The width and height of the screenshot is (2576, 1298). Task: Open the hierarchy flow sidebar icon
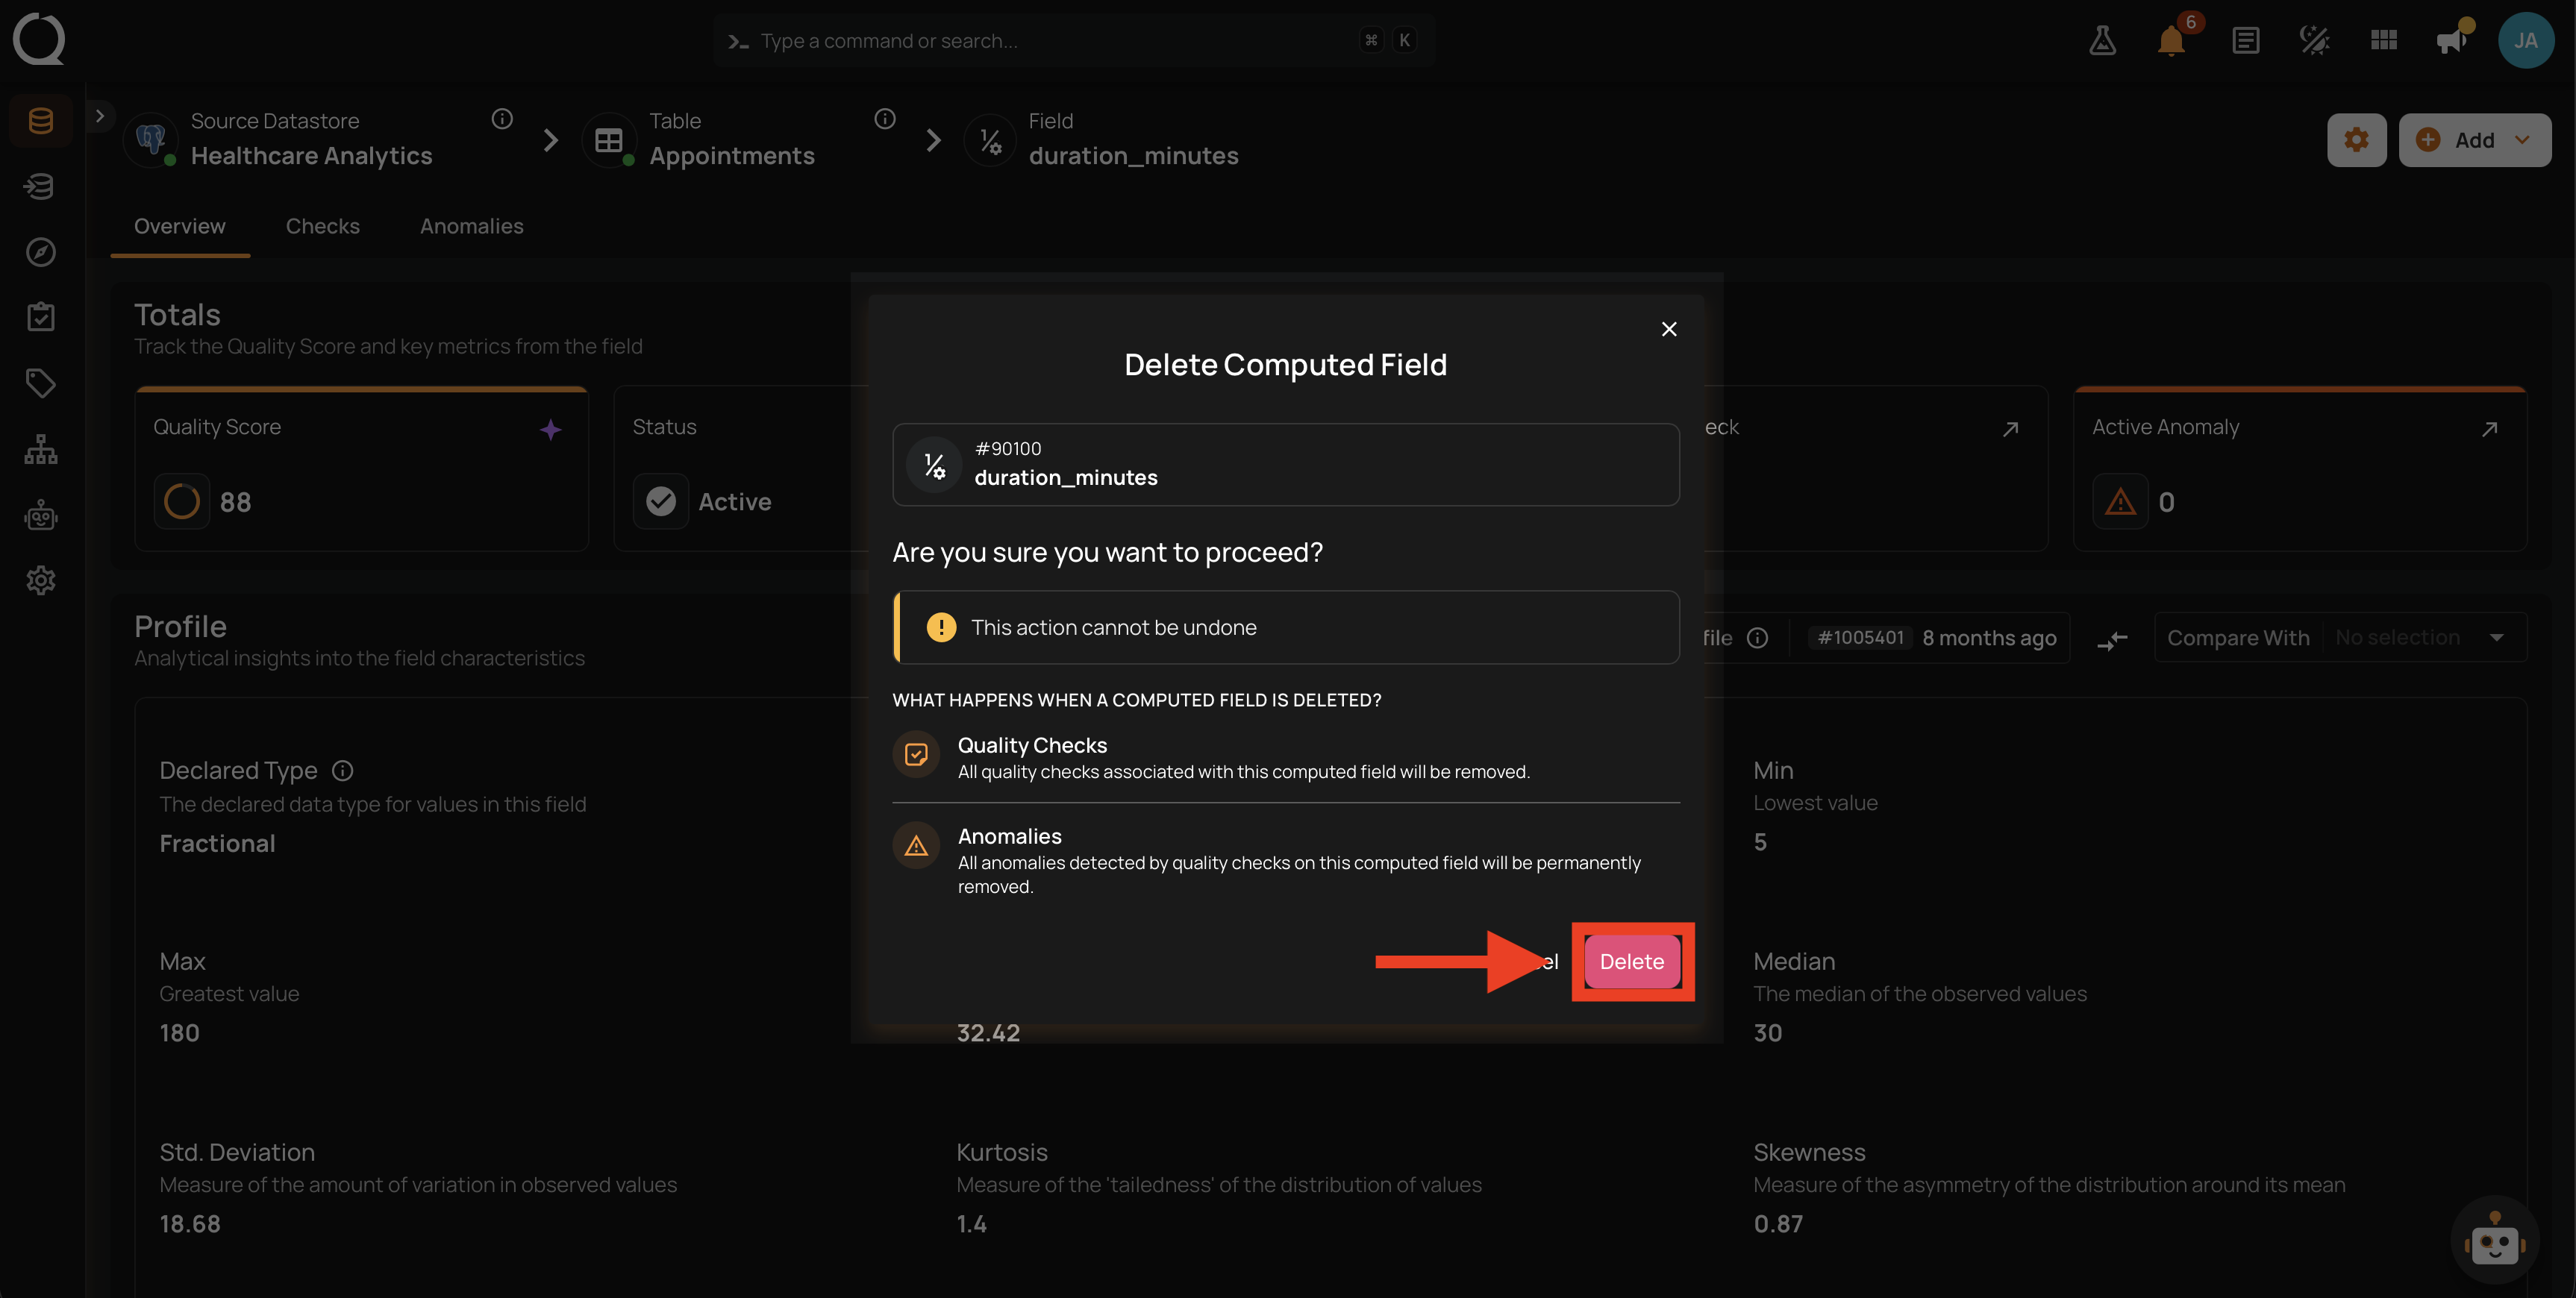click(41, 449)
